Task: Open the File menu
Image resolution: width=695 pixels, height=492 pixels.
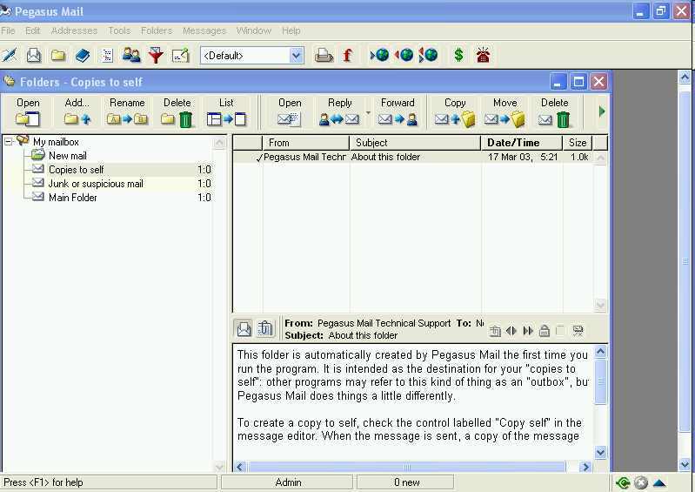Action: (x=8, y=30)
